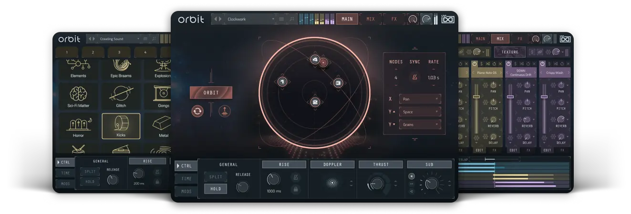Click the RELEASE knob in center window
This screenshot has height=214, width=631.
[243, 187]
